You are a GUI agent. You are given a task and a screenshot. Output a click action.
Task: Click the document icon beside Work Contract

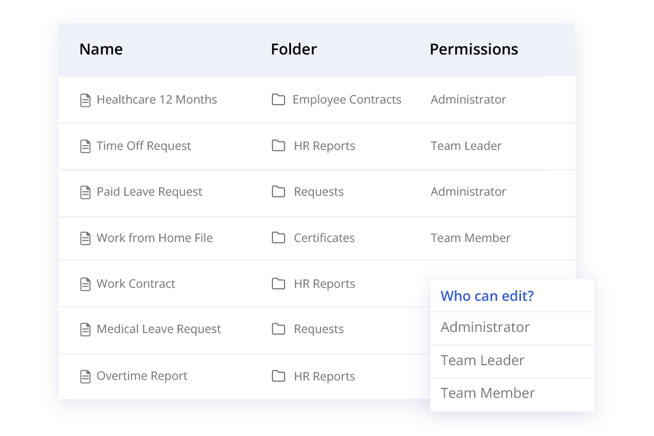tap(85, 284)
